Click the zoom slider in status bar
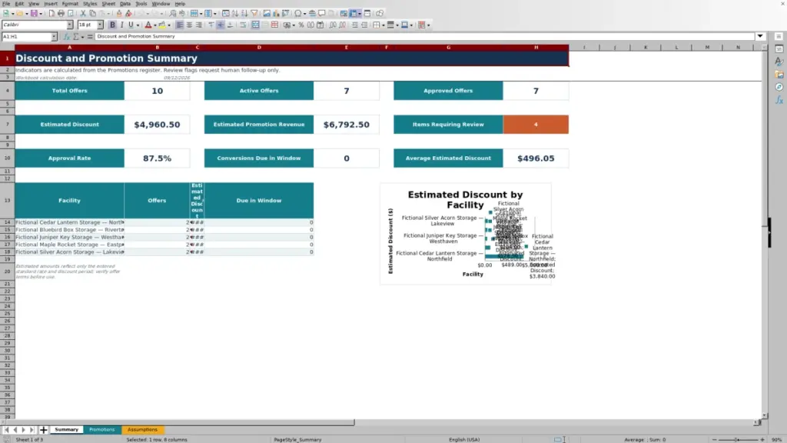787x443 pixels. click(x=738, y=439)
